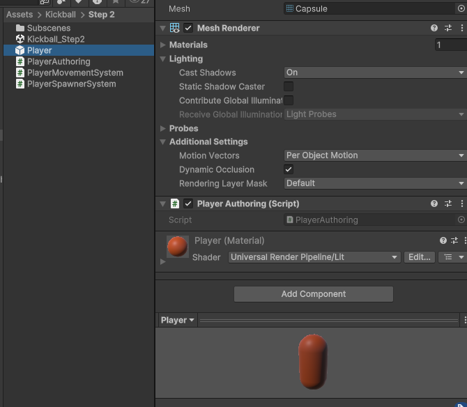Open the preview panel more options menu
This screenshot has width=467, height=407.
click(465, 321)
